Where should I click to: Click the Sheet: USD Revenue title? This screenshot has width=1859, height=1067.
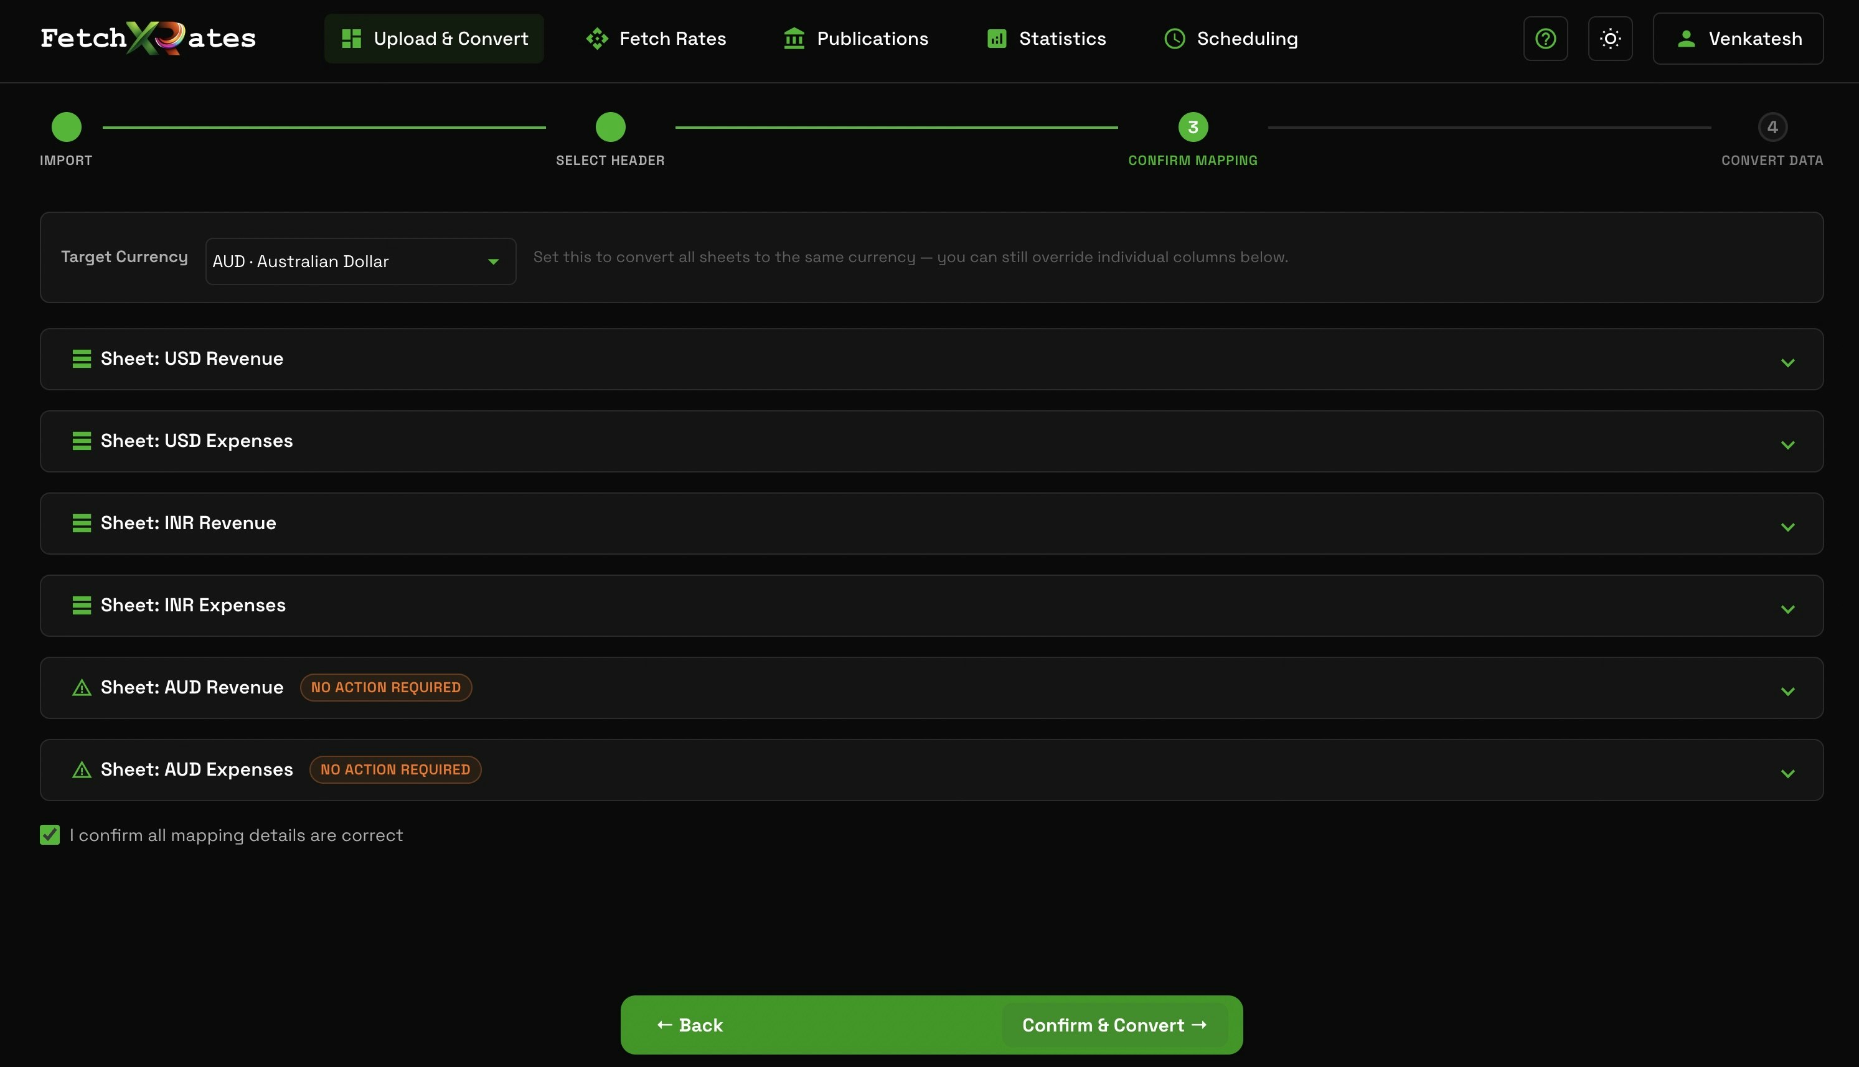(192, 359)
